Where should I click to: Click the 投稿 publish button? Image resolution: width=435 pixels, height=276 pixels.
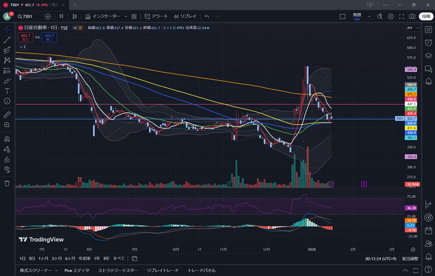[x=426, y=16]
